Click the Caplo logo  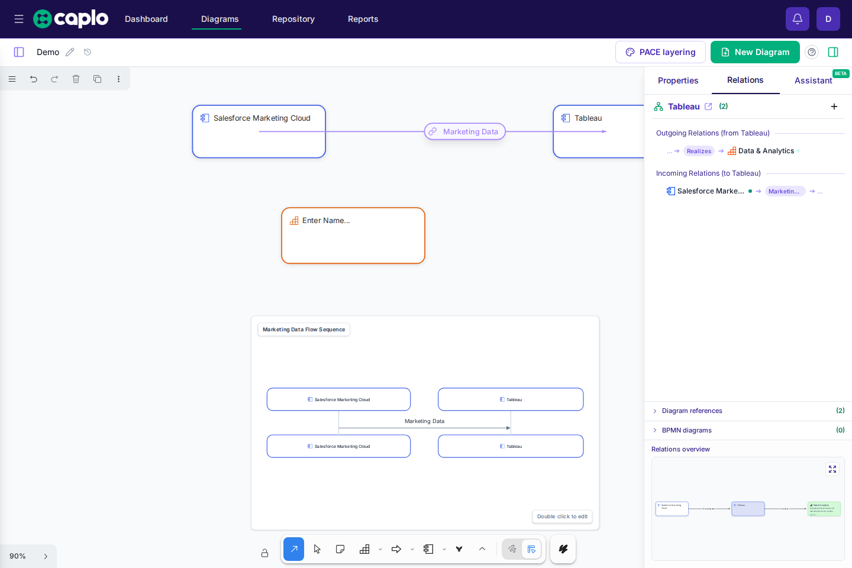click(x=71, y=19)
